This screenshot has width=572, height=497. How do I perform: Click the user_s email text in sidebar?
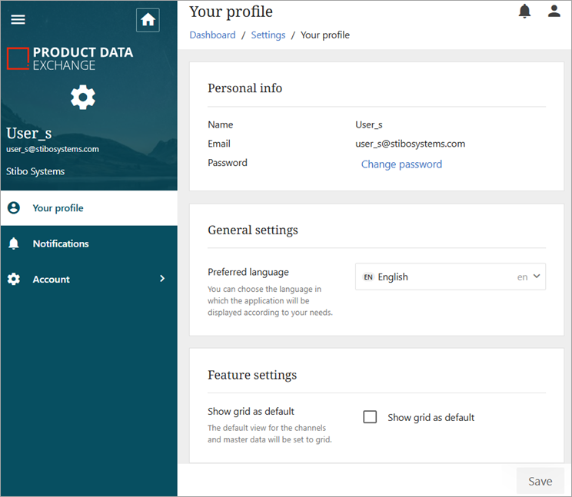pyautogui.click(x=52, y=149)
